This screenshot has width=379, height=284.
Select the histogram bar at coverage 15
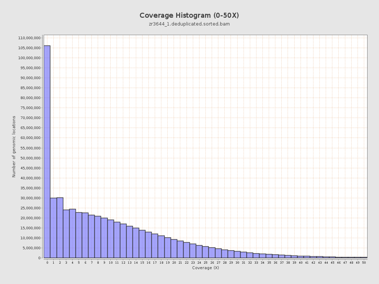pos(142,244)
